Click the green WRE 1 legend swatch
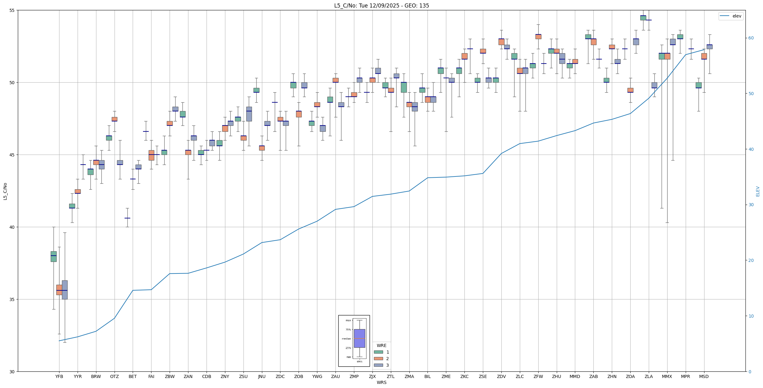The height and width of the screenshot is (388, 763). point(378,352)
